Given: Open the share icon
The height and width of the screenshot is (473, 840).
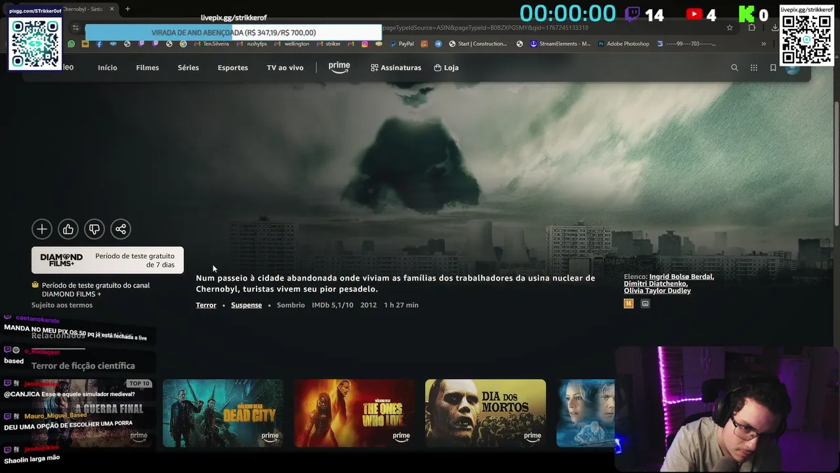Looking at the screenshot, I should click(x=121, y=229).
